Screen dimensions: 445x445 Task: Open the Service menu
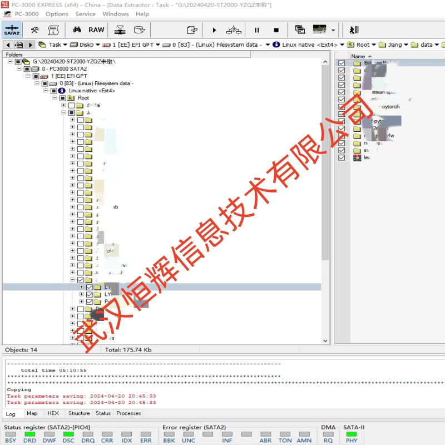click(85, 14)
